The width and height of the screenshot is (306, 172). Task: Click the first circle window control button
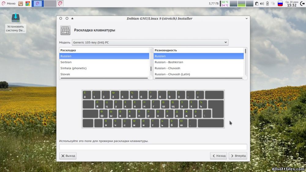pos(61,18)
